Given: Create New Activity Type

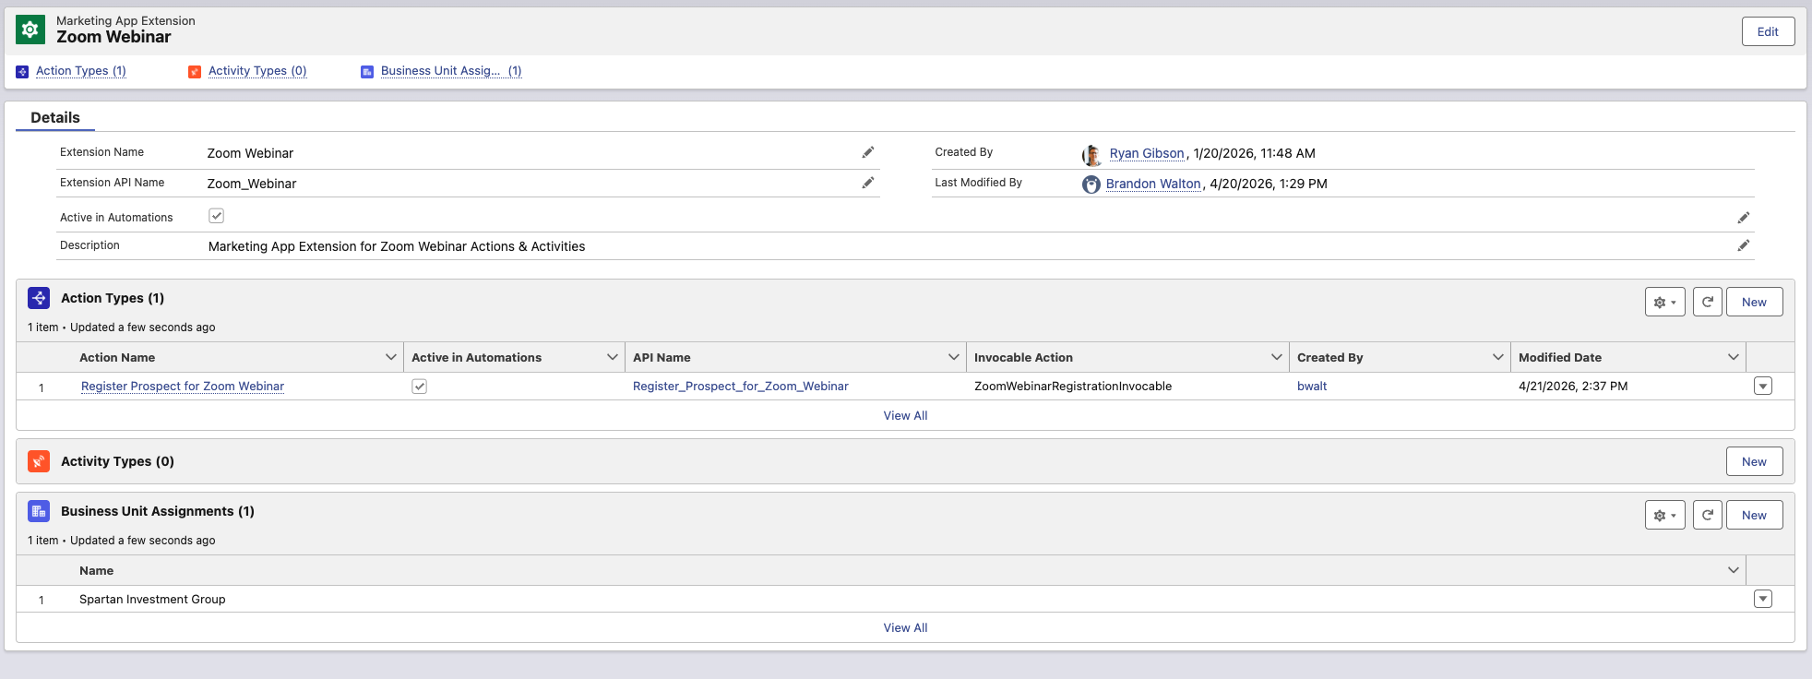Looking at the screenshot, I should (x=1754, y=461).
